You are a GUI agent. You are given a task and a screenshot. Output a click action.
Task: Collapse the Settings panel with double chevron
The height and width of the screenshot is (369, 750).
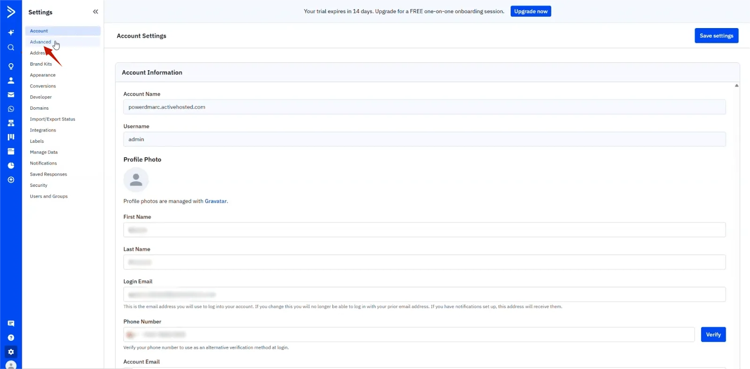[x=96, y=12]
